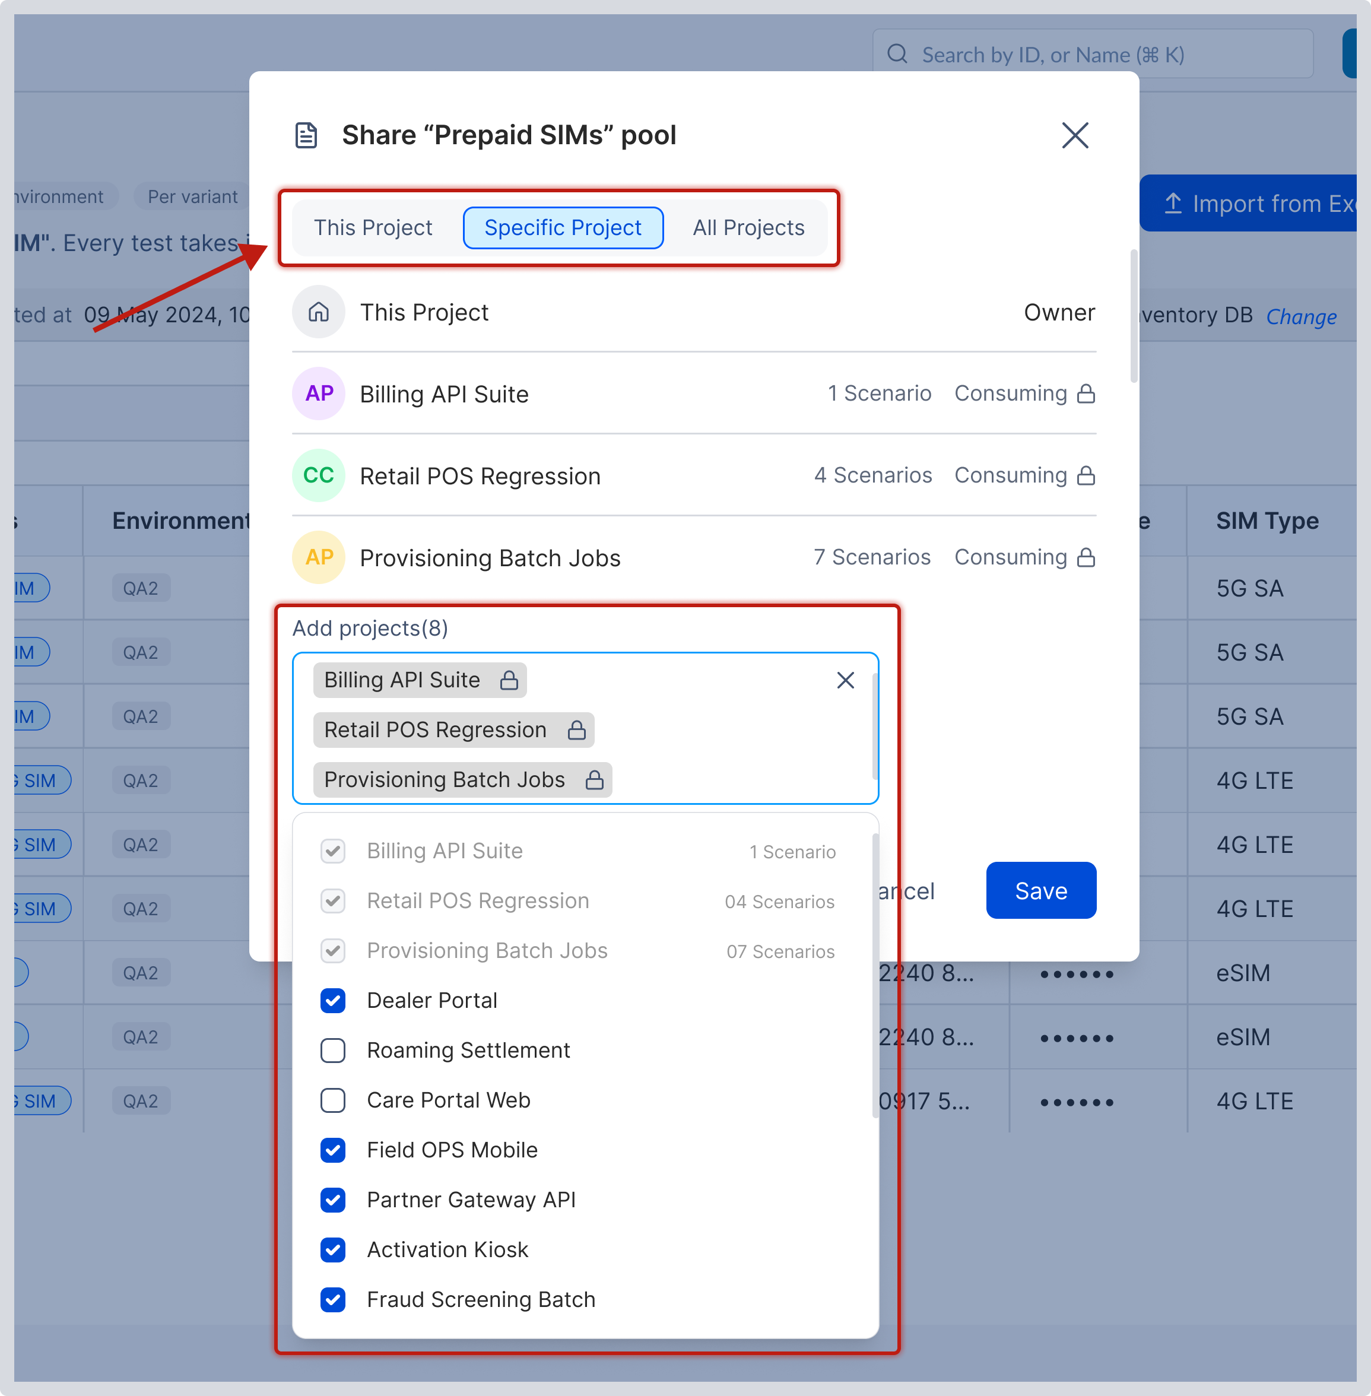Uncheck Activation Kiosk checkbox
The width and height of the screenshot is (1371, 1396).
333,1250
